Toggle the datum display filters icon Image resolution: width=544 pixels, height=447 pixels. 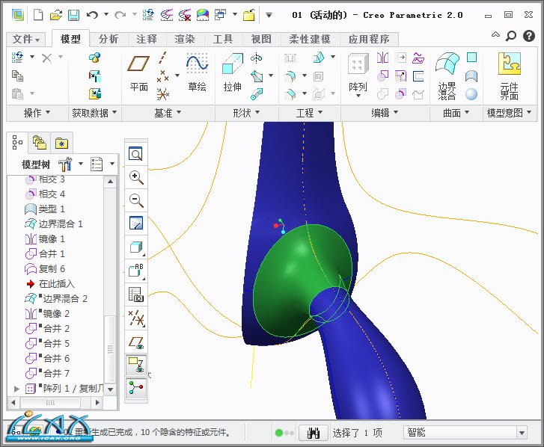136,318
